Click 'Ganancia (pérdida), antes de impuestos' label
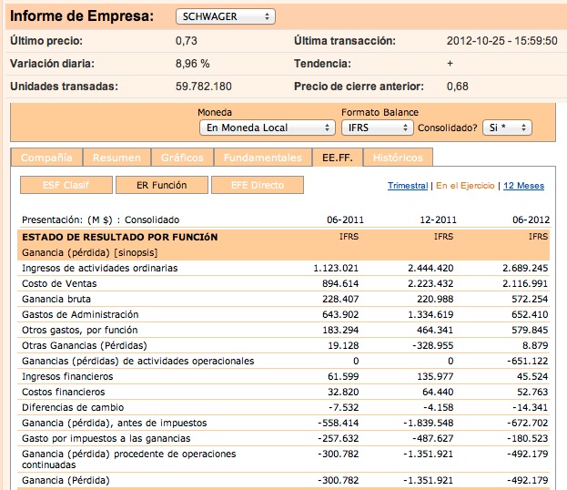567x490 pixels. click(115, 423)
